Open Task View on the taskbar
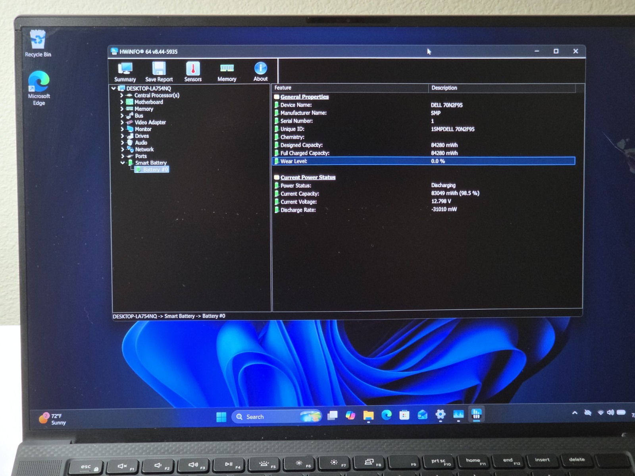The image size is (635, 476). 332,416
